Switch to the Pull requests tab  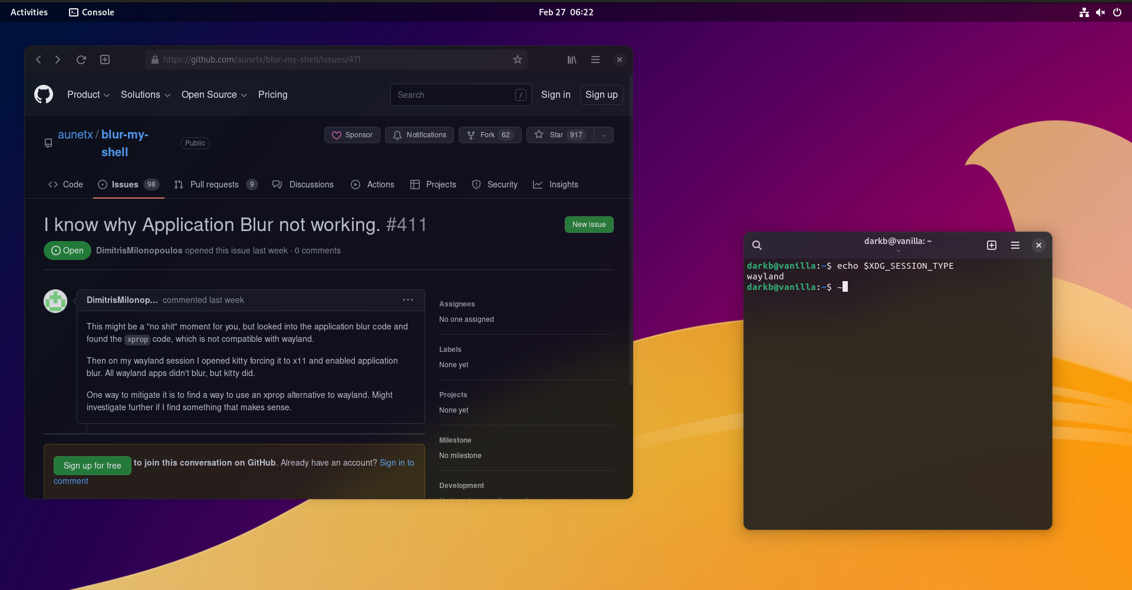pyautogui.click(x=215, y=184)
